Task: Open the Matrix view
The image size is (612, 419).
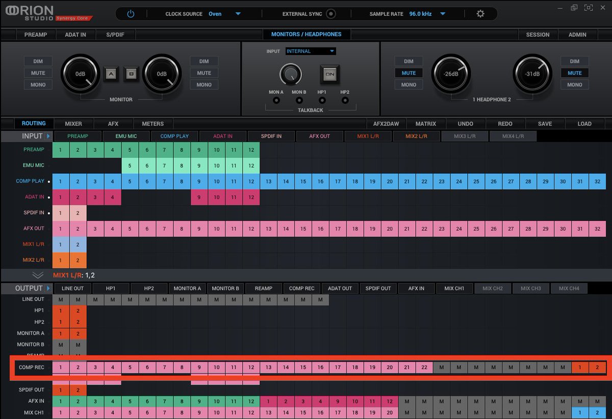Action: 426,123
